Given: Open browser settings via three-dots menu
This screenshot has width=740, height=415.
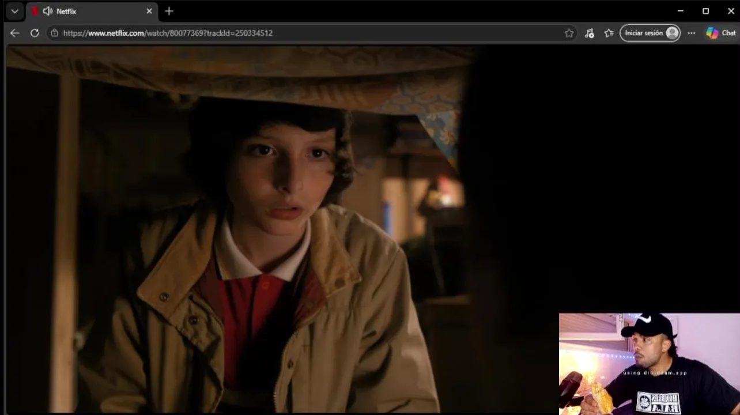Looking at the screenshot, I should tap(692, 33).
